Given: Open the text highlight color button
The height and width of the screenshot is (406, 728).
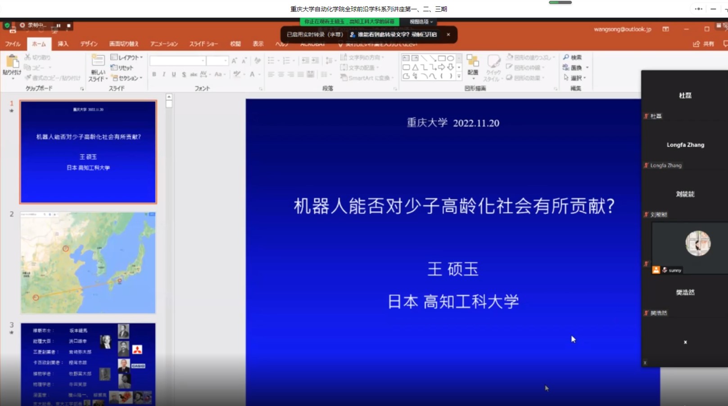Looking at the screenshot, I should pyautogui.click(x=237, y=74).
